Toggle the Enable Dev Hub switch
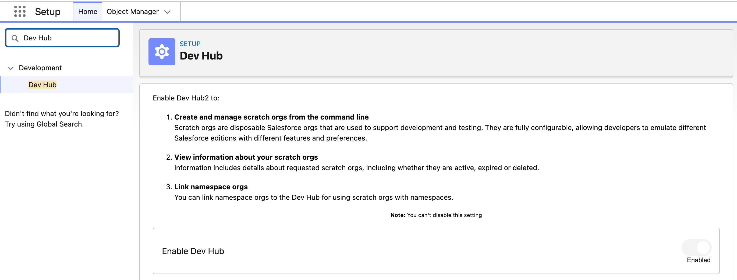 click(696, 248)
